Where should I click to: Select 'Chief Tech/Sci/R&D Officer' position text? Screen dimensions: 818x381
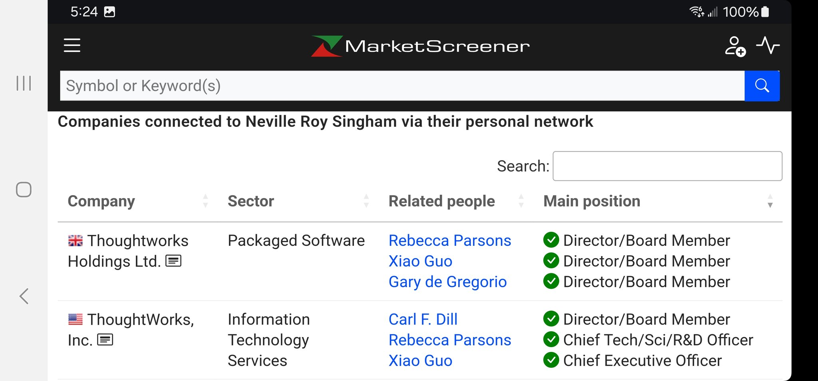[658, 340]
